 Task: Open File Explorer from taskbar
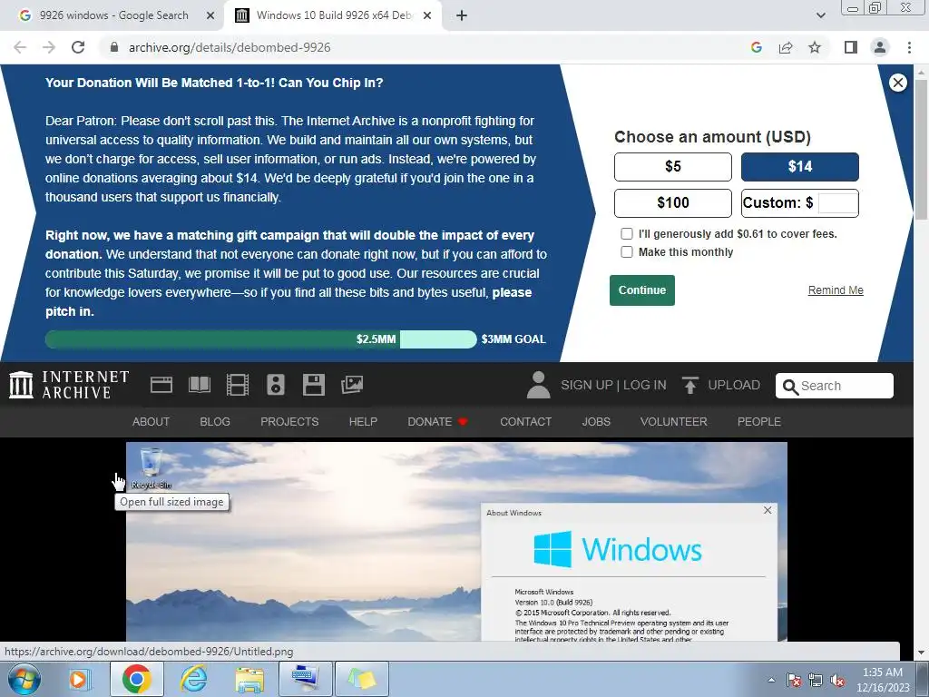coord(249,679)
